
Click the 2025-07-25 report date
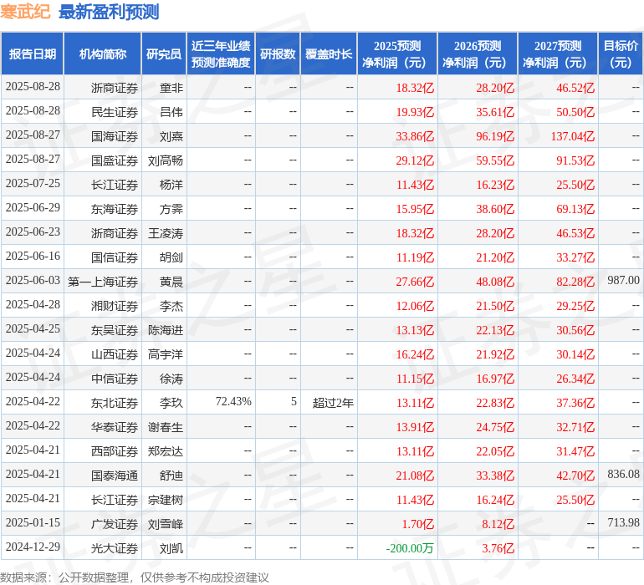pos(33,183)
